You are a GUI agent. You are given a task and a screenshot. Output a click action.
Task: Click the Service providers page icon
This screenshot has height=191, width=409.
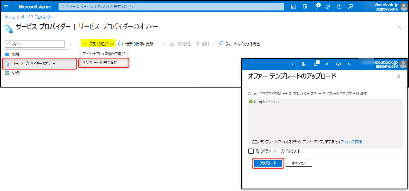[9, 29]
